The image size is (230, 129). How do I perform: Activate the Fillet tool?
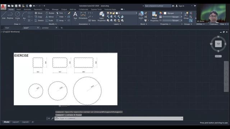click(x=60, y=17)
